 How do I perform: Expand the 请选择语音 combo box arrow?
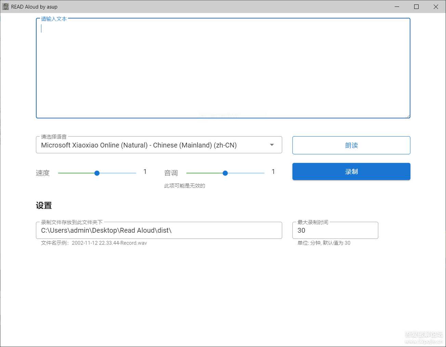click(x=272, y=145)
